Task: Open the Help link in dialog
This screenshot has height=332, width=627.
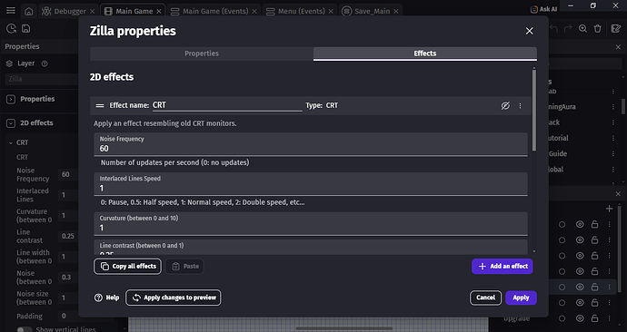Action: (x=106, y=298)
